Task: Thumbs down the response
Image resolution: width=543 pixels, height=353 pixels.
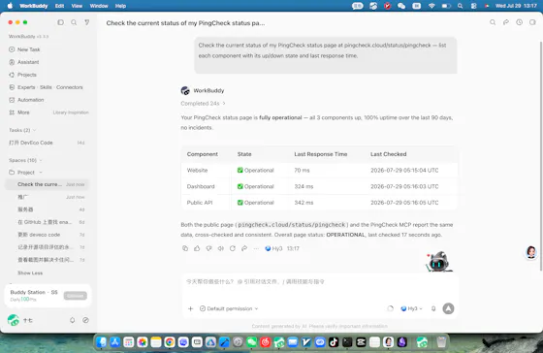Action: 208,248
